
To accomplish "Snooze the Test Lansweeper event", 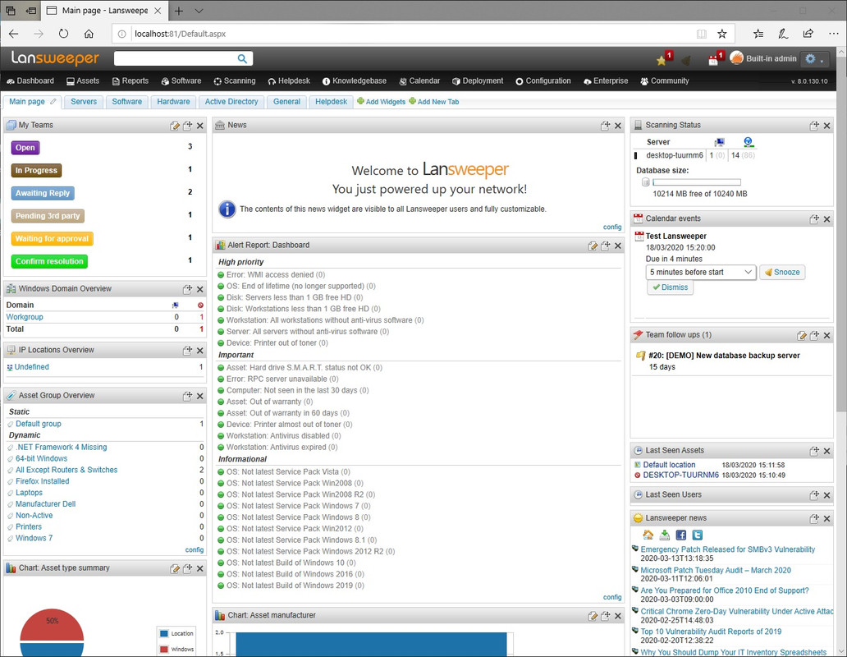I will pyautogui.click(x=782, y=273).
